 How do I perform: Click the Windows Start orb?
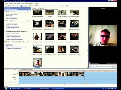[6, 88]
